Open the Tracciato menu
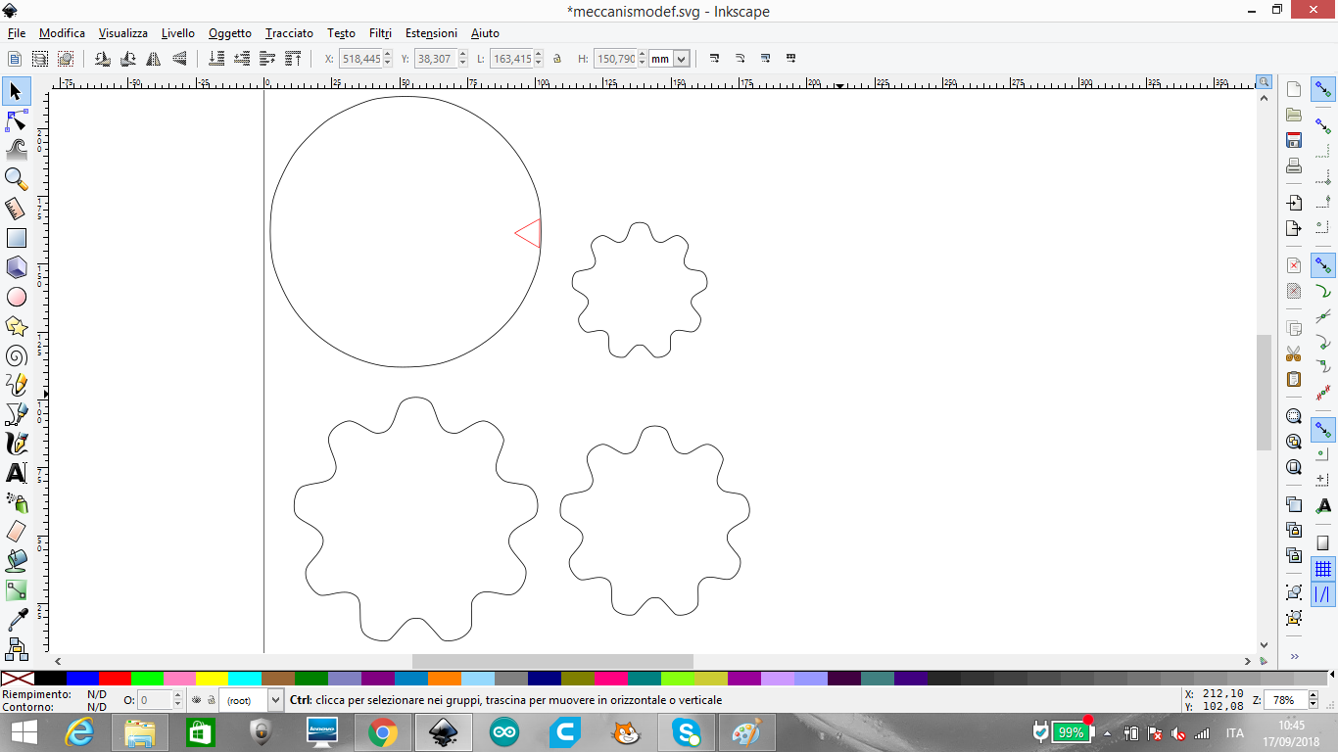This screenshot has height=752, width=1338. click(x=289, y=33)
